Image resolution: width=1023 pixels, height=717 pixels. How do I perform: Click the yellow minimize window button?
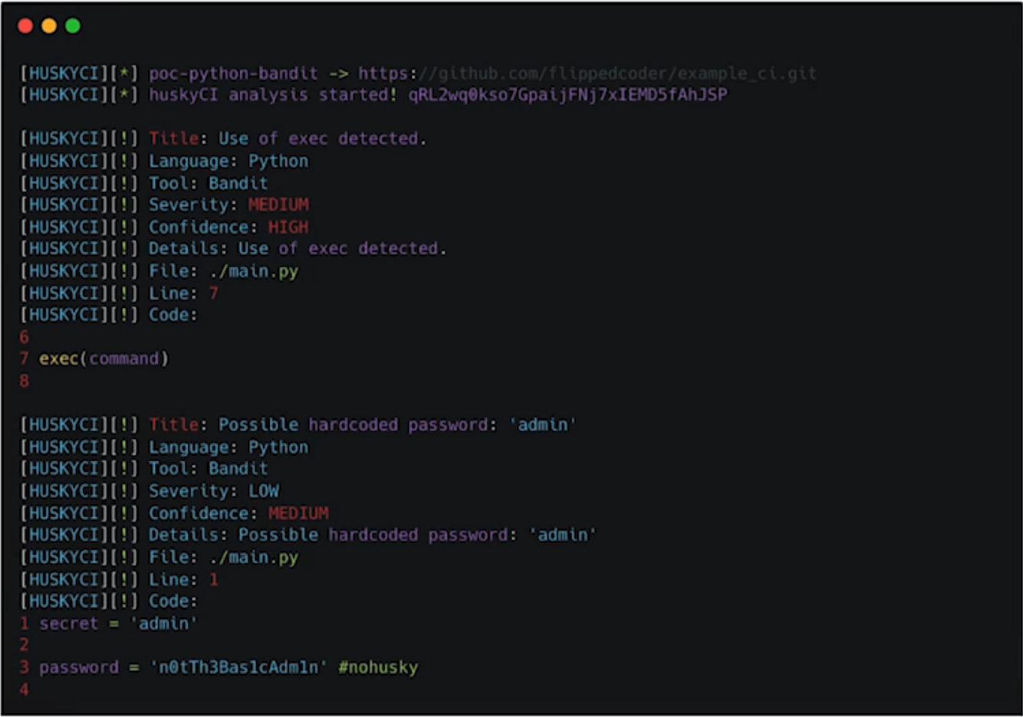point(49,26)
